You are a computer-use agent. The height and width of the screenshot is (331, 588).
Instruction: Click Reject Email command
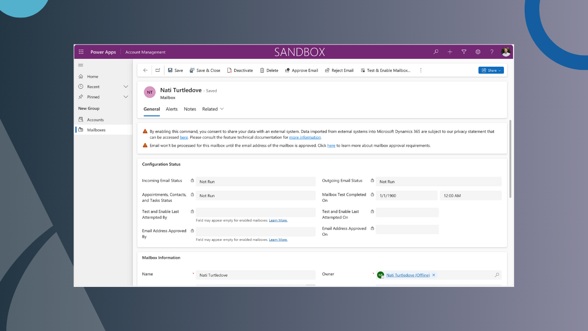click(339, 70)
